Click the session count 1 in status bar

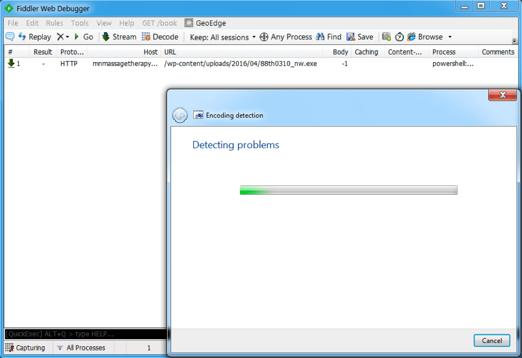point(149,348)
